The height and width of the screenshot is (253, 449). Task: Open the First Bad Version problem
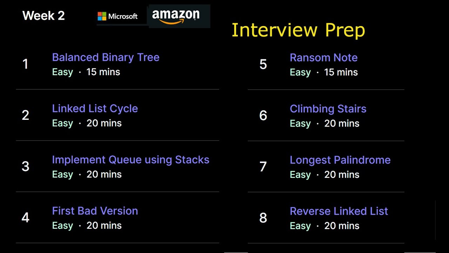[x=95, y=211]
